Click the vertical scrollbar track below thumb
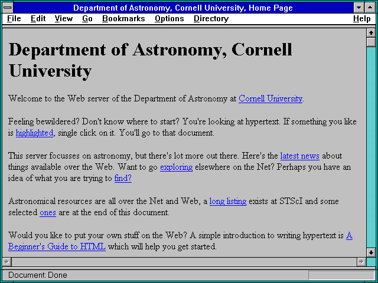 tap(372, 147)
